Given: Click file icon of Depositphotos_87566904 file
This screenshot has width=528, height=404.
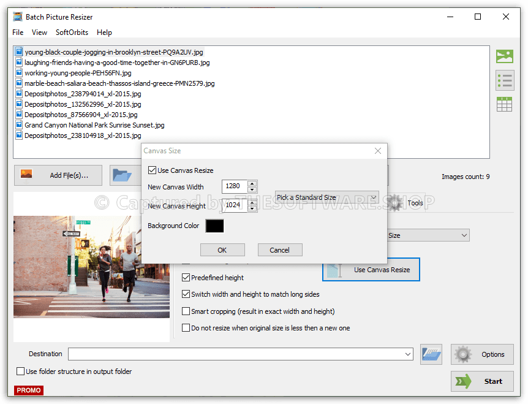Looking at the screenshot, I should [19, 115].
